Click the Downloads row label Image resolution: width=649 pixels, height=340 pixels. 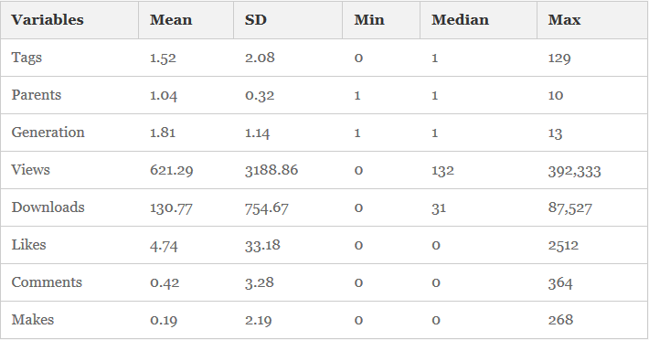pos(48,207)
